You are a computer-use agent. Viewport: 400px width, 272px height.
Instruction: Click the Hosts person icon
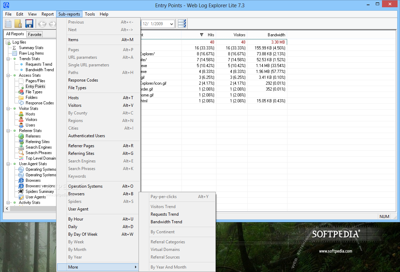coord(21,114)
